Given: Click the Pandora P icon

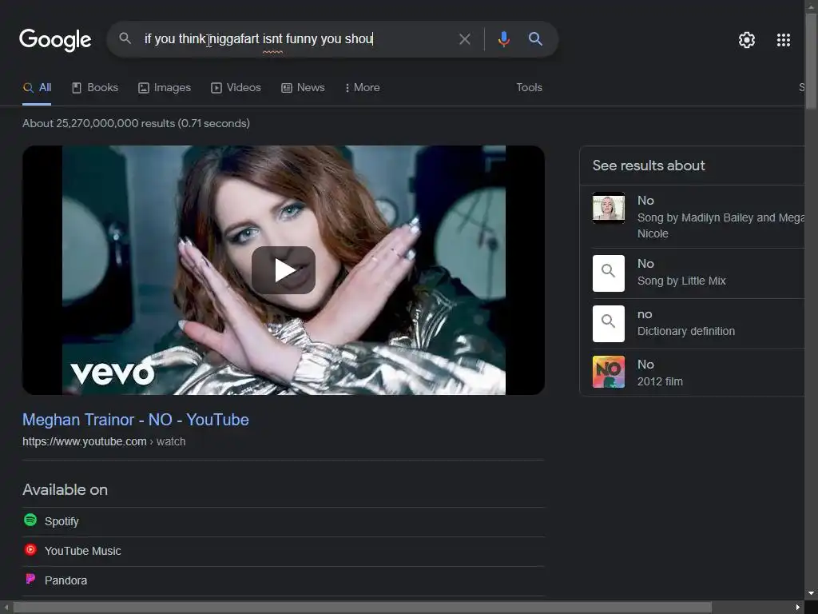Looking at the screenshot, I should point(30,579).
